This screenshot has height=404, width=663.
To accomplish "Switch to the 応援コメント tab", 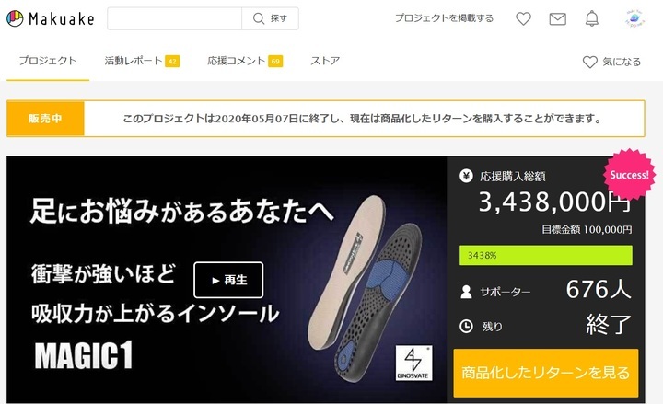I will 245,61.
